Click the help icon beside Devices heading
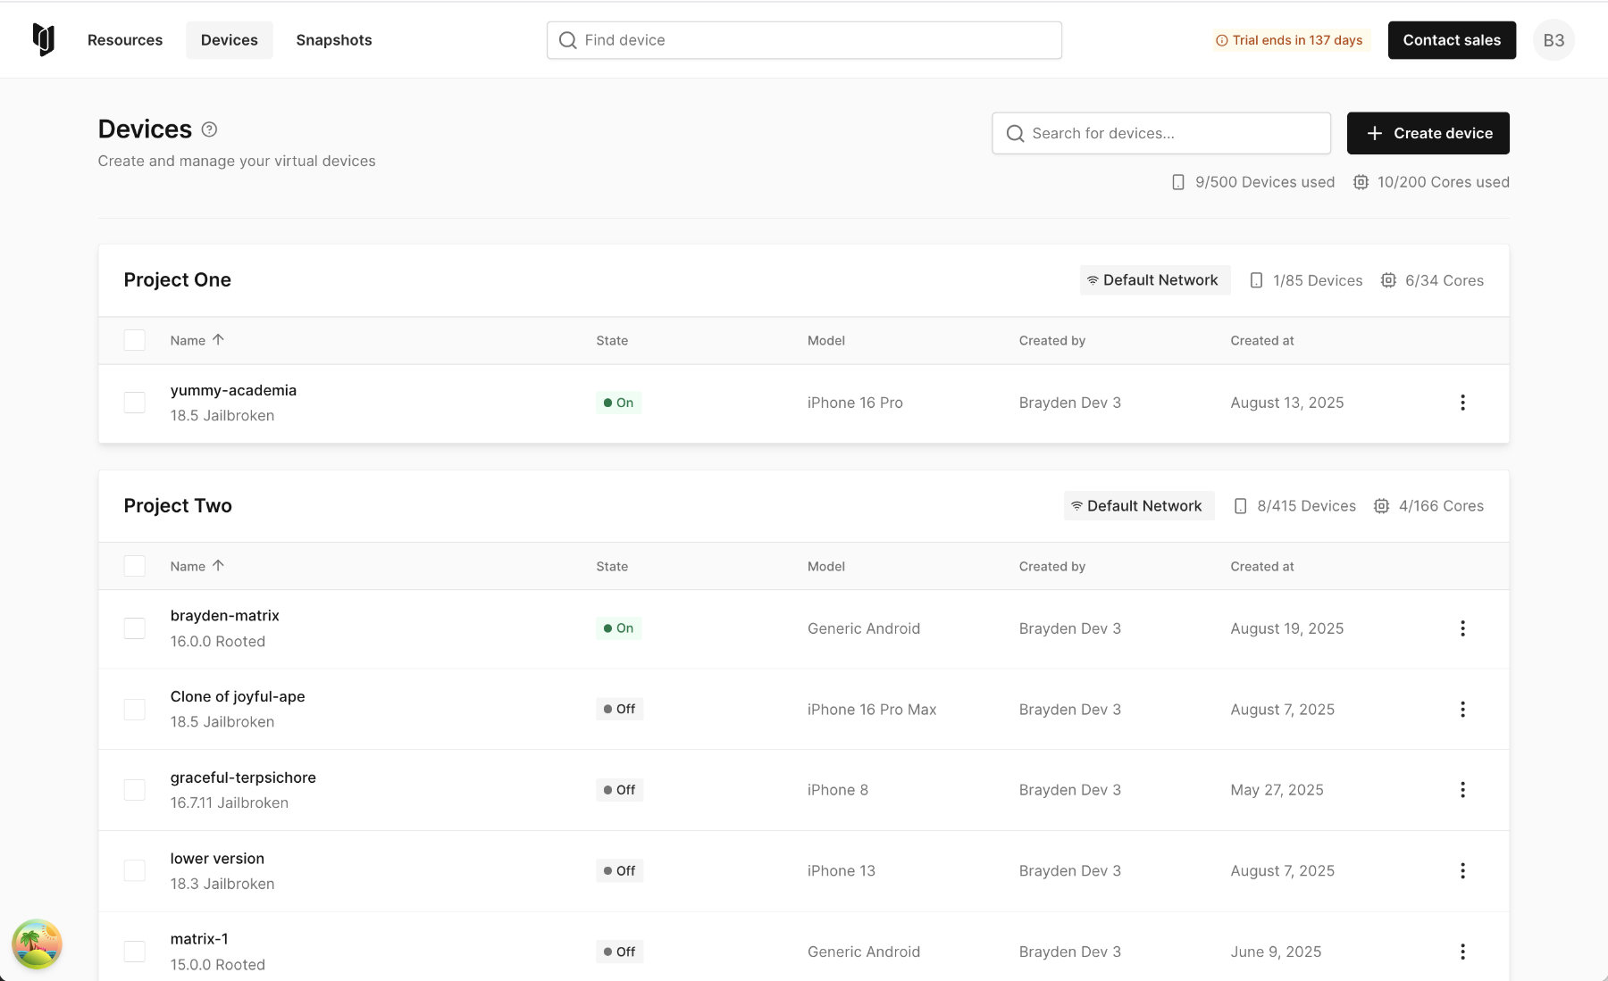 click(x=209, y=129)
